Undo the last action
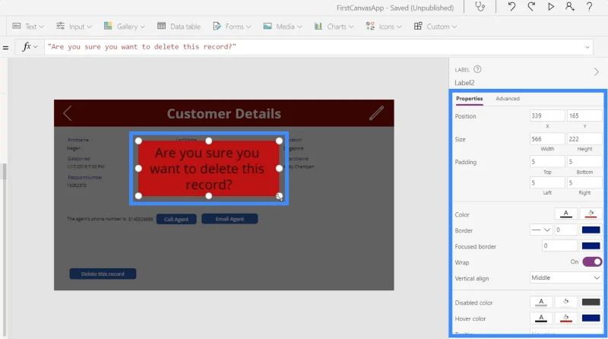The height and width of the screenshot is (339, 608). coord(511,7)
